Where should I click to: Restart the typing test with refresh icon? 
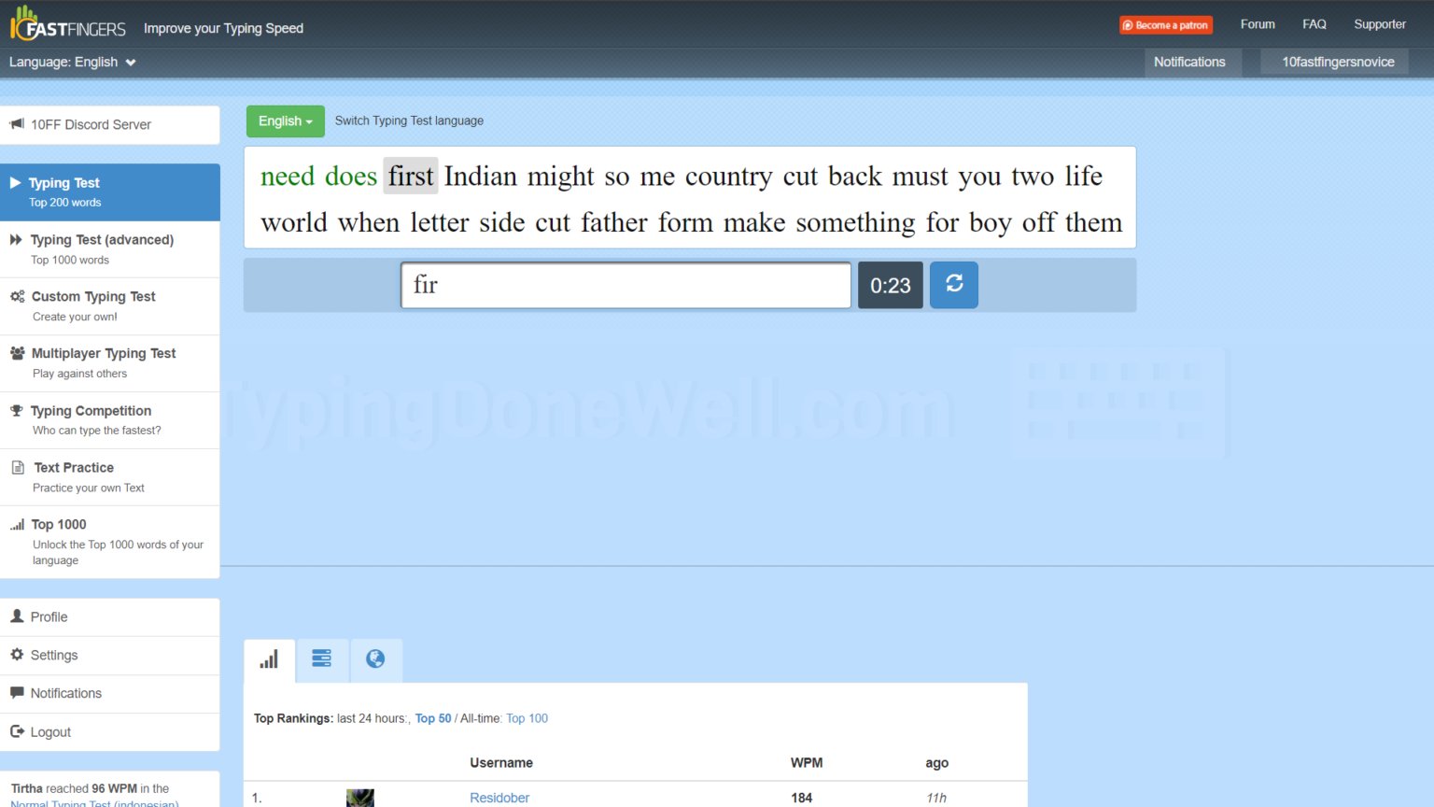pyautogui.click(x=953, y=285)
